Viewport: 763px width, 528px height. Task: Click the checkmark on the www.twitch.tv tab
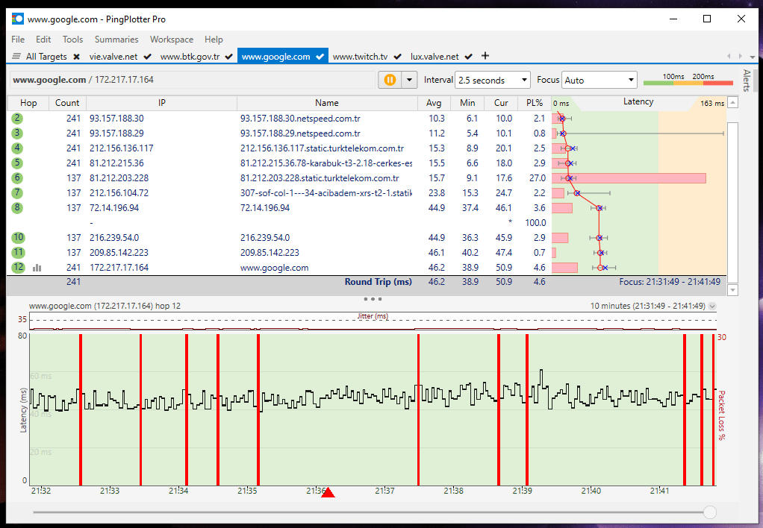[397, 57]
